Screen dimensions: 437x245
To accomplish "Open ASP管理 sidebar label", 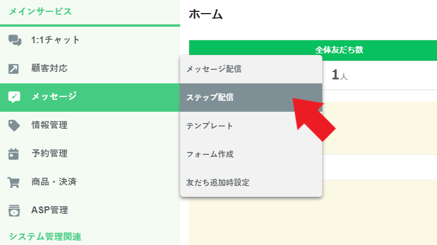I will pyautogui.click(x=49, y=210).
